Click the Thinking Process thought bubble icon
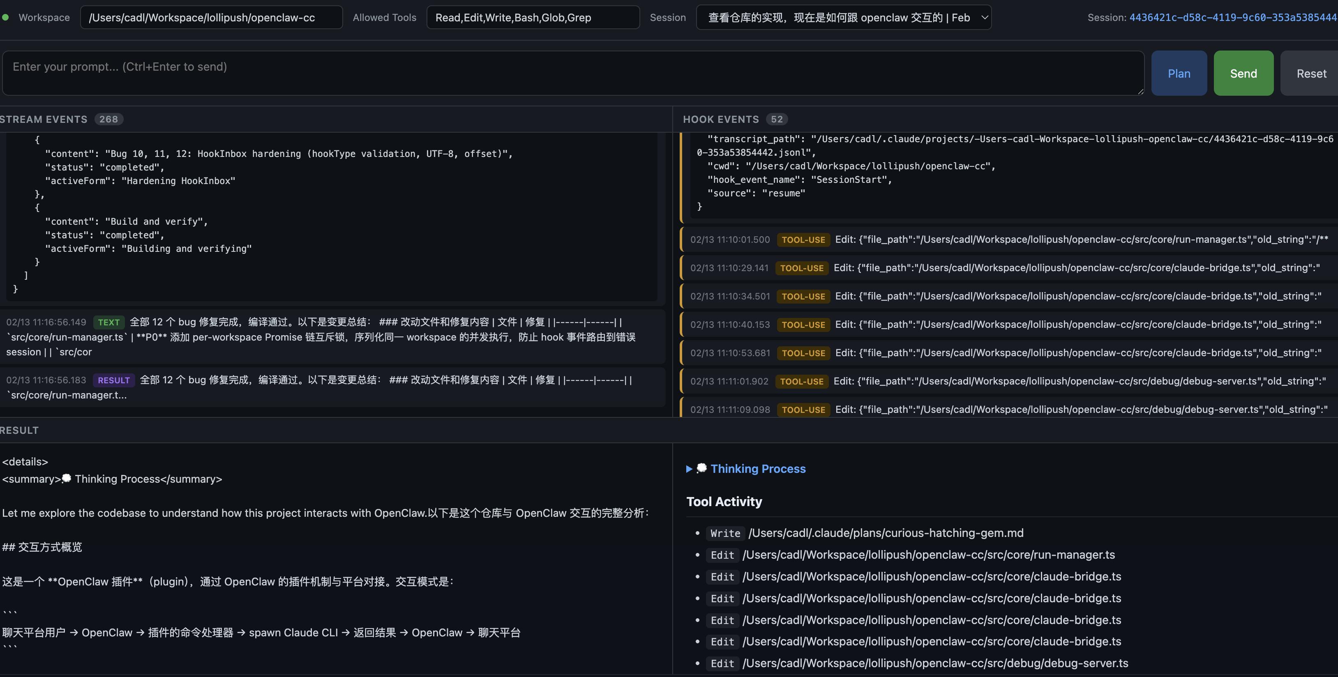 point(702,468)
